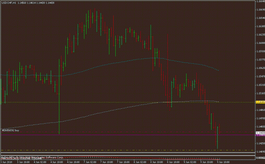Select the dashed magenta buy order line
This screenshot has width=265, height=164.
(128, 132)
